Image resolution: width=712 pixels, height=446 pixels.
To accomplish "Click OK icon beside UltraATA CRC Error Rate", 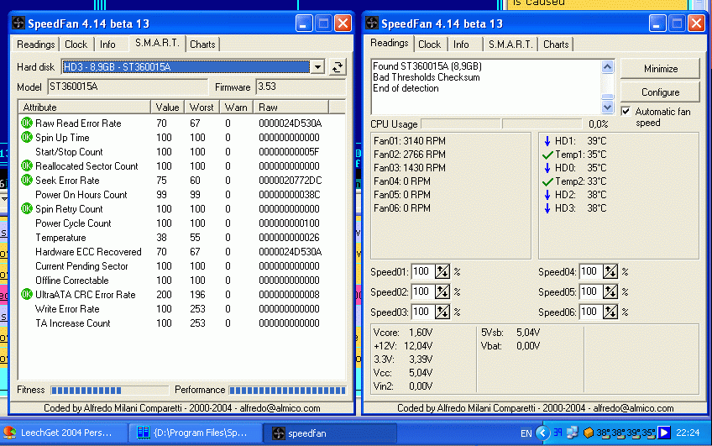I will (27, 294).
